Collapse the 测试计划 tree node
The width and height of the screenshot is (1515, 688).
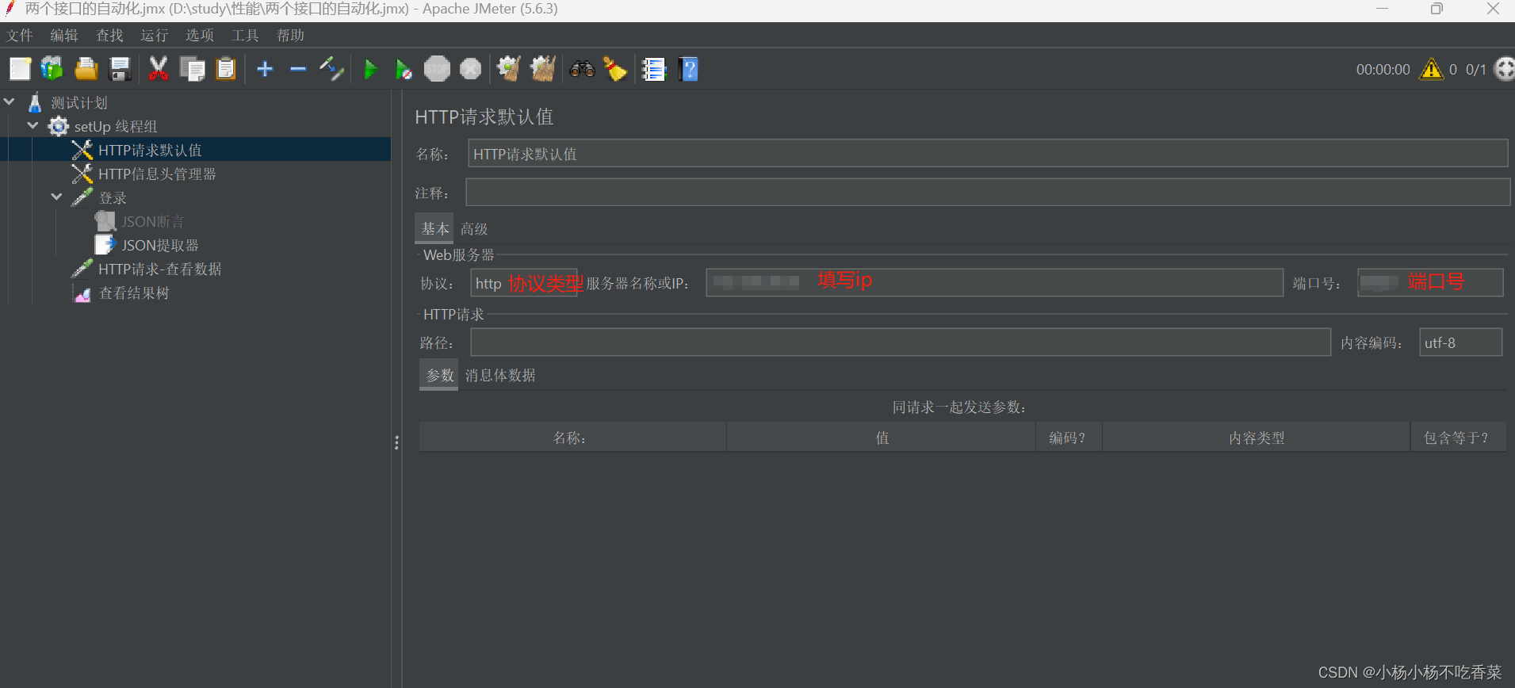10,102
